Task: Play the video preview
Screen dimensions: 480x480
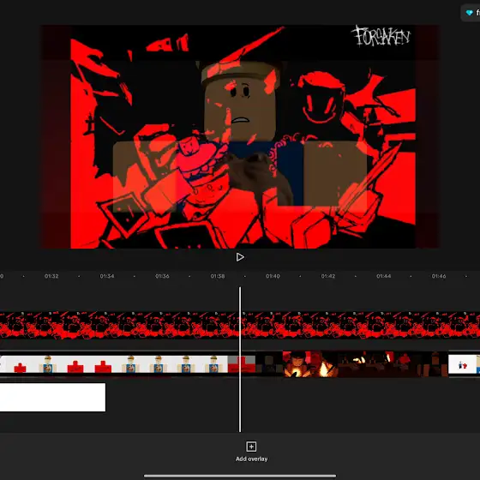Action: (x=240, y=257)
